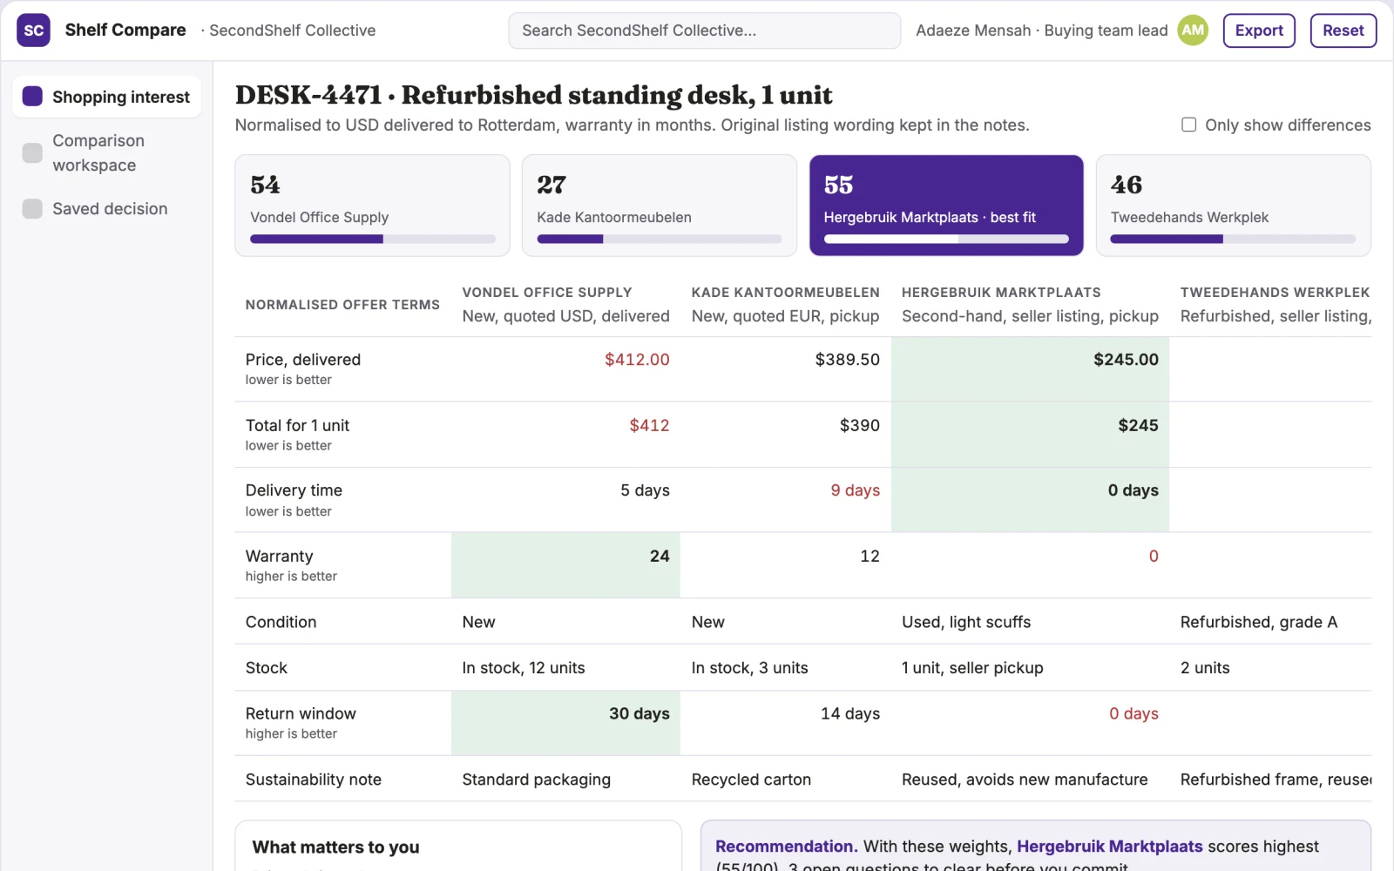
Task: Click the Refurbished, grade A condition cell
Action: (1270, 622)
